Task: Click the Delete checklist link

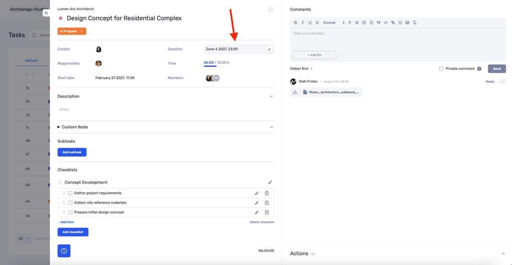Action: 262,222
